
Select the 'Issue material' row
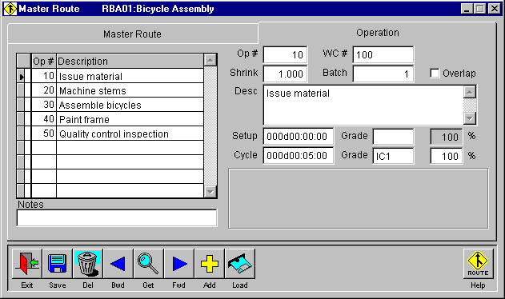coord(110,76)
